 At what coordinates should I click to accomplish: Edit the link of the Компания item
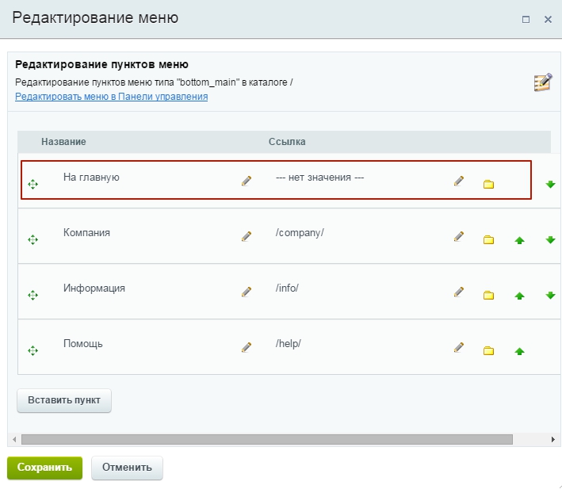point(458,236)
